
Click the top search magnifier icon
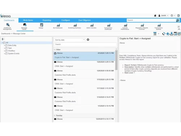177,20
